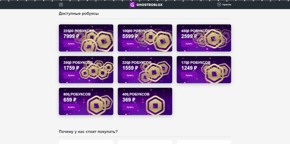Buy the 3500 робуксов package
This screenshot has width=290, height=144.
point(71,76)
